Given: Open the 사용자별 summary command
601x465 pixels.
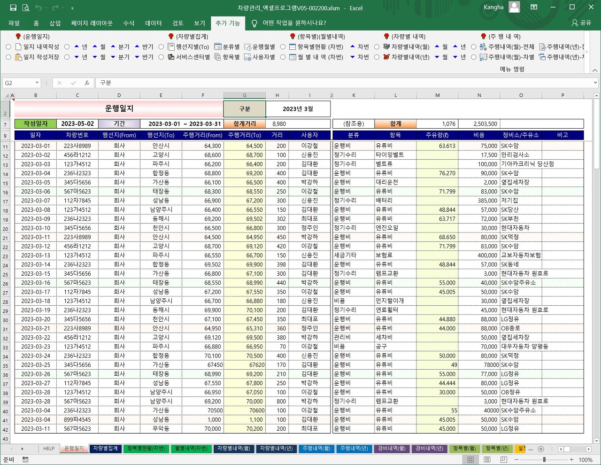Looking at the screenshot, I should pos(260,57).
